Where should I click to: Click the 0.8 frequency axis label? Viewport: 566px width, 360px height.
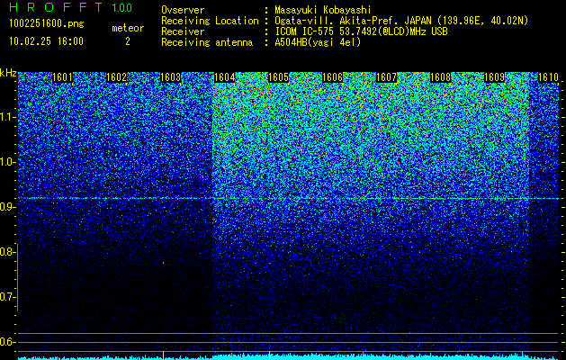click(7, 252)
